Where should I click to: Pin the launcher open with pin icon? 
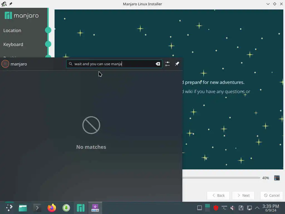tap(177, 64)
